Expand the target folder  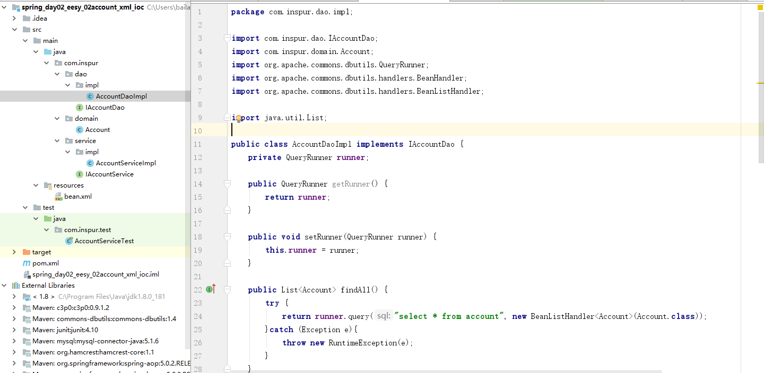(x=14, y=252)
